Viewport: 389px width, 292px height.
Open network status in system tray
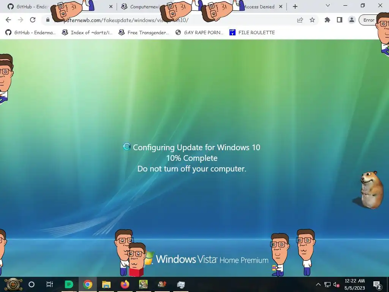point(327,284)
